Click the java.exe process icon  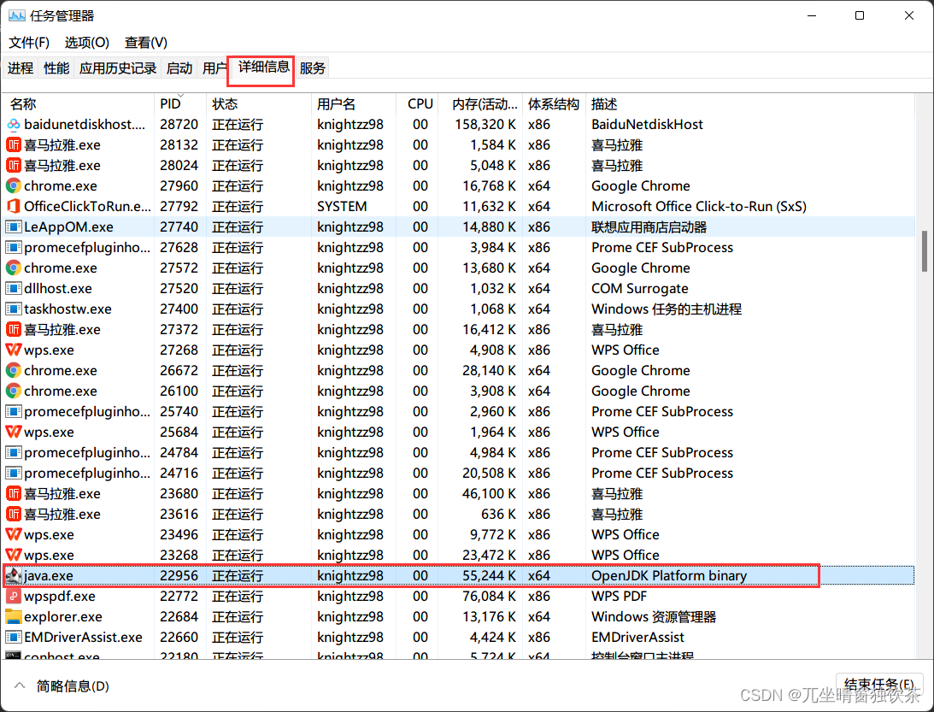click(x=13, y=575)
